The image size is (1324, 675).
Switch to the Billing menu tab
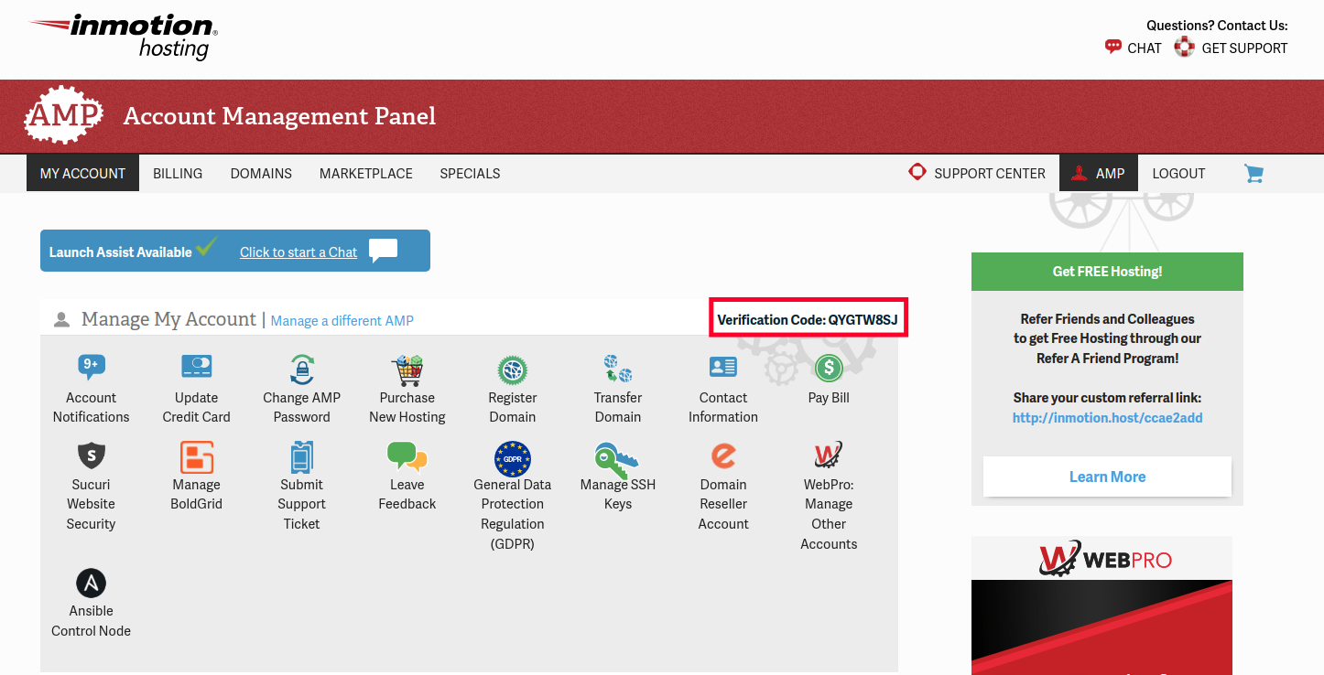point(178,174)
